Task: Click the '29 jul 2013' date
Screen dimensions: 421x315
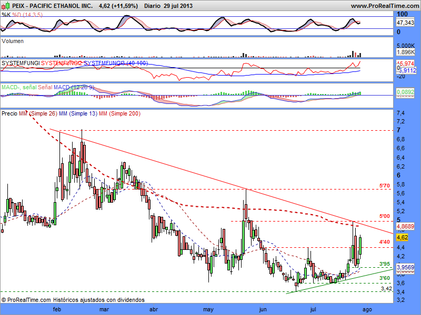Action: [x=178, y=6]
